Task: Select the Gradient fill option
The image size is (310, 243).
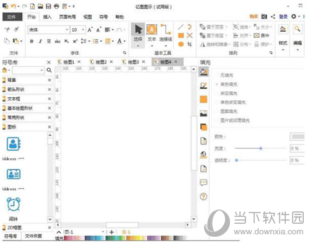Action: click(229, 94)
